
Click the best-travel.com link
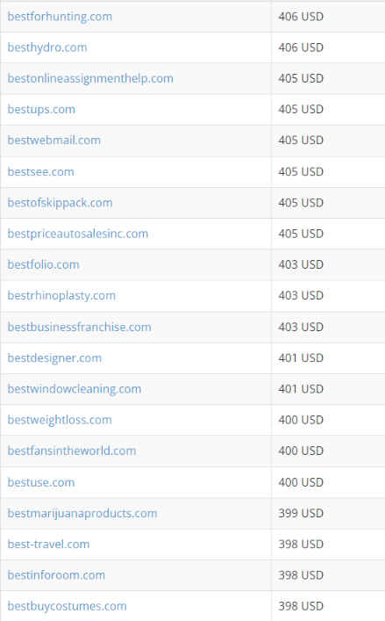click(x=48, y=545)
